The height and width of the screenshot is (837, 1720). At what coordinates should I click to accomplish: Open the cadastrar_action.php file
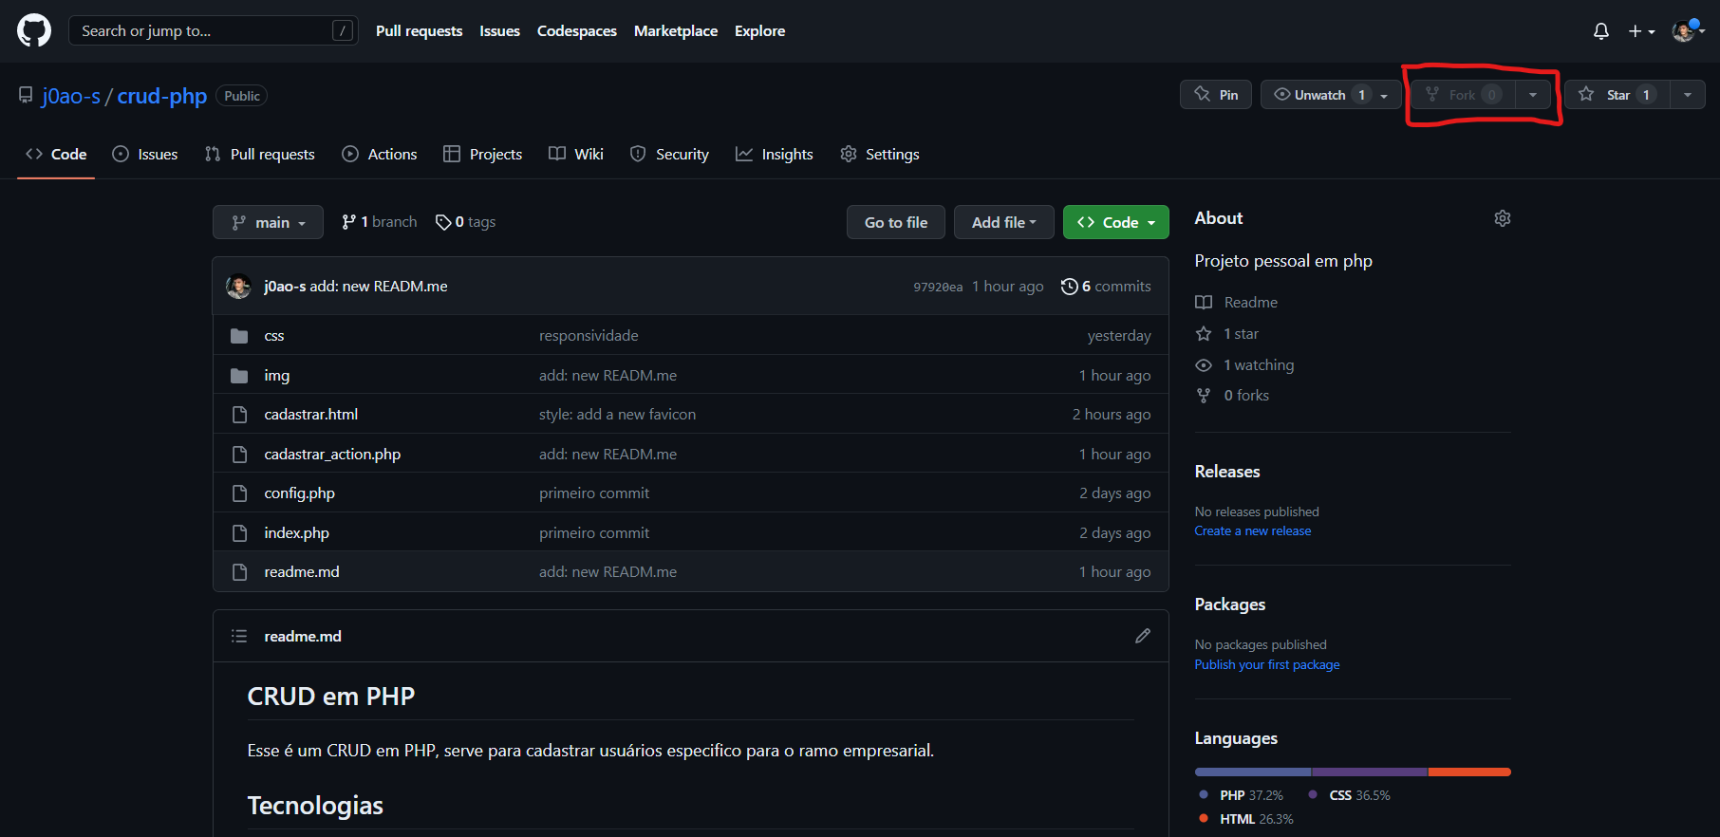[332, 455]
